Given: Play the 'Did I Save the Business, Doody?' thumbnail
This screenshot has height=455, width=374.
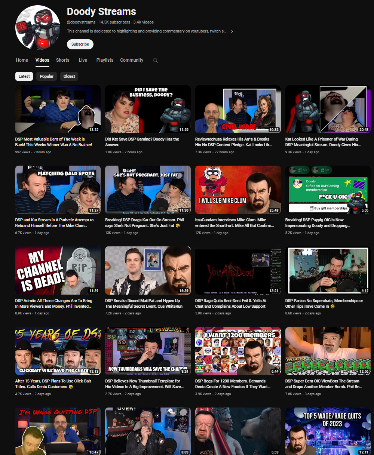Looking at the screenshot, I should tap(148, 109).
